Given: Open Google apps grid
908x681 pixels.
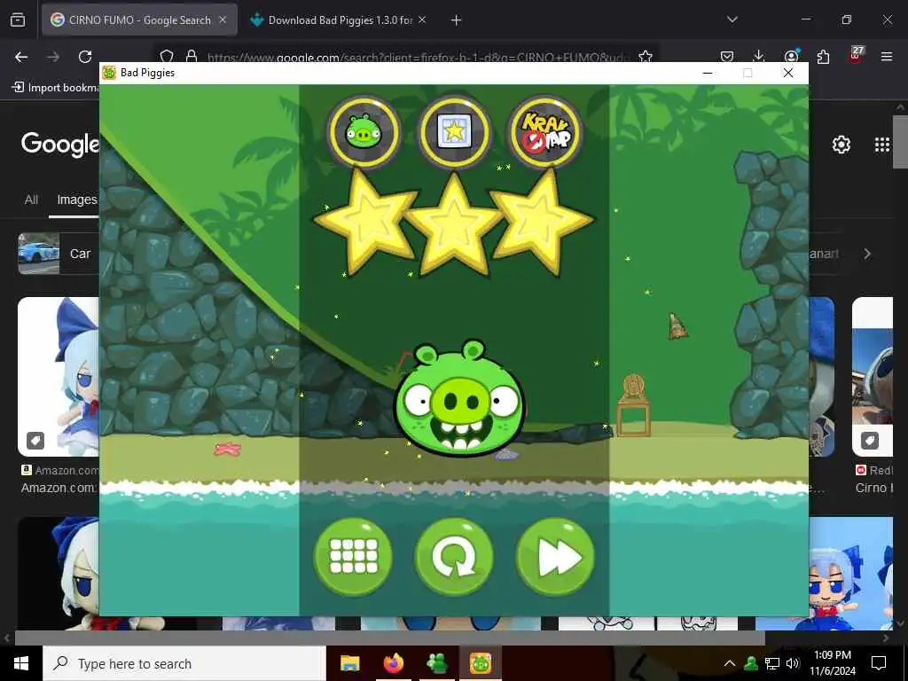Looking at the screenshot, I should pyautogui.click(x=882, y=145).
